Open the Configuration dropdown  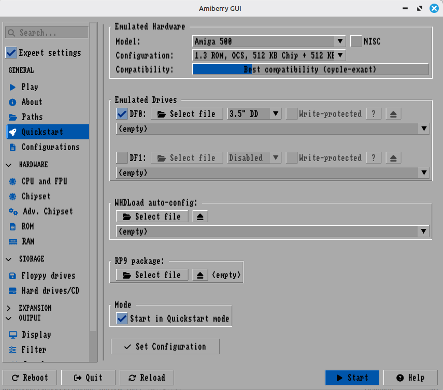point(269,55)
